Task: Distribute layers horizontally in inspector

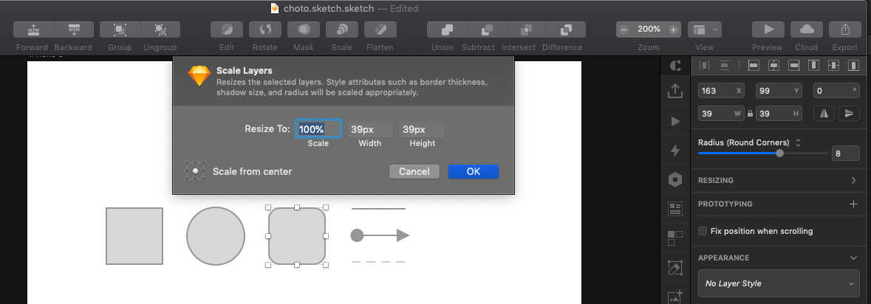Action: (x=704, y=66)
